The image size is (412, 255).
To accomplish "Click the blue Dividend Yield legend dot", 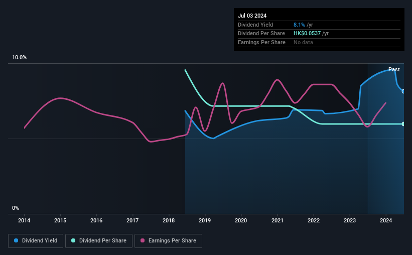I will (16, 240).
